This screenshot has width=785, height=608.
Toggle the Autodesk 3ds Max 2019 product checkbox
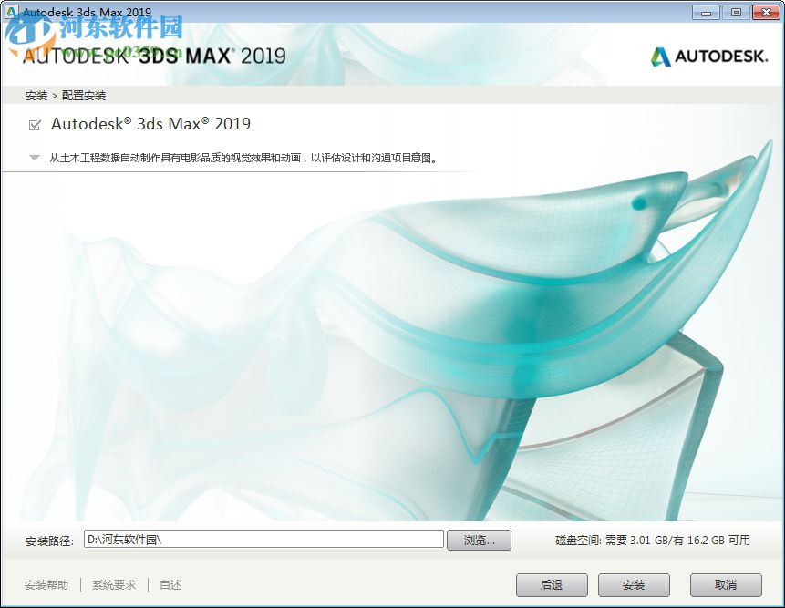36,124
